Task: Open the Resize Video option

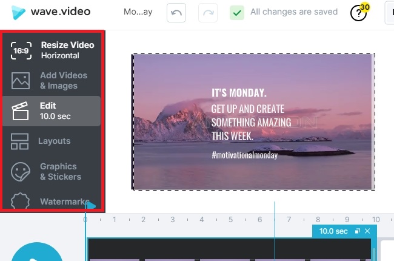Action: coord(52,50)
